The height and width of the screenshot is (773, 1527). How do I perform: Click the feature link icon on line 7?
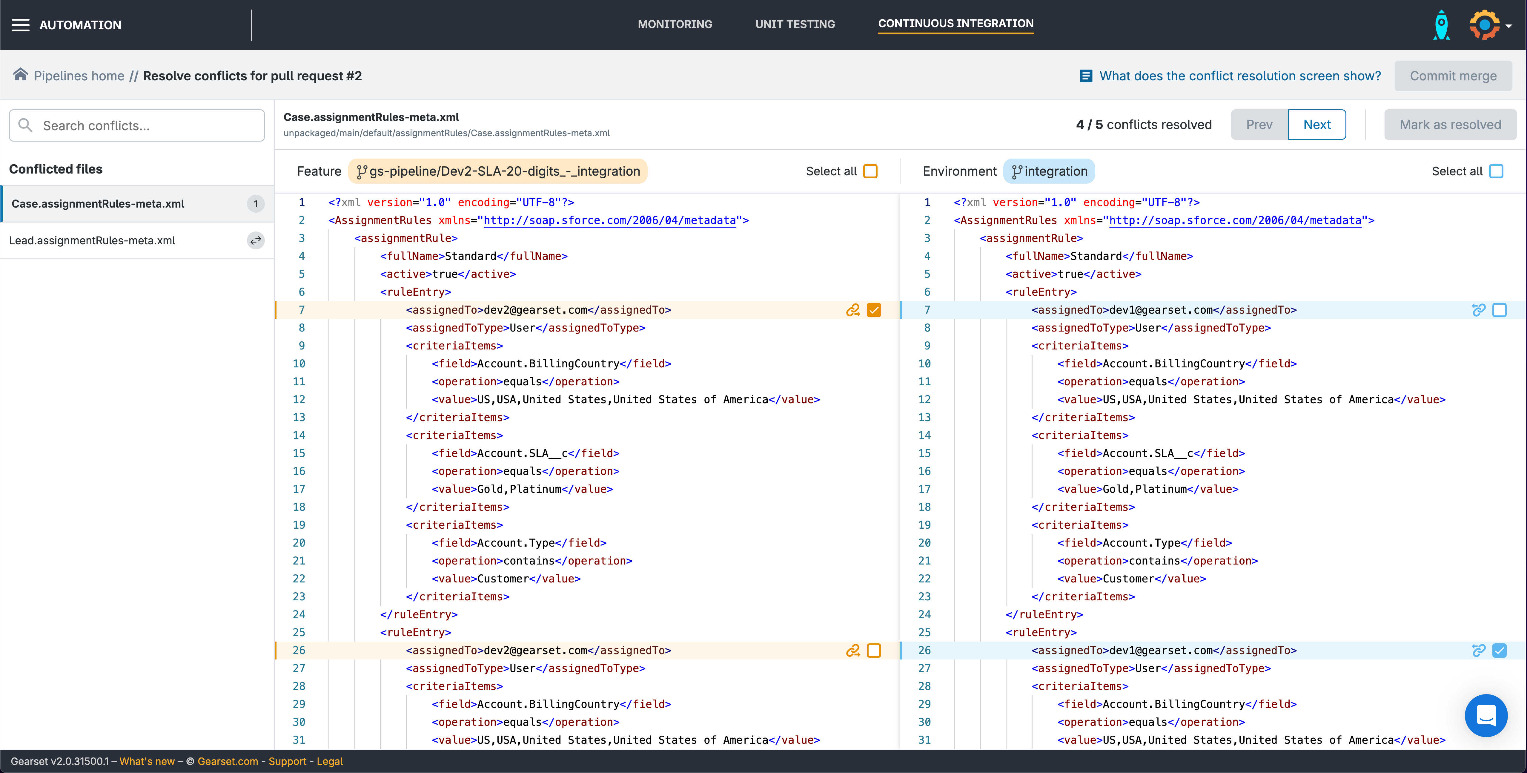(852, 310)
